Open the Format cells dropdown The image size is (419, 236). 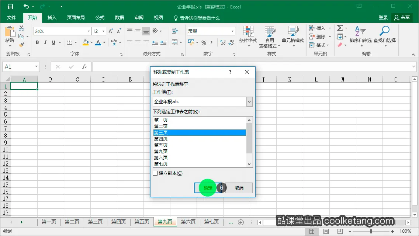pyautogui.click(x=319, y=45)
